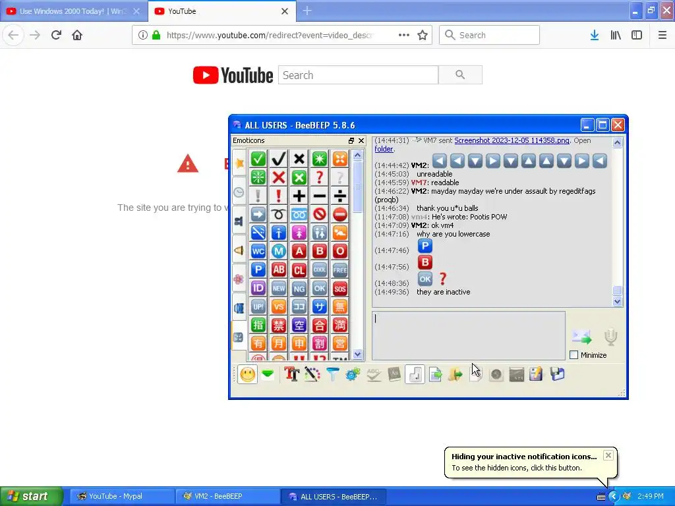Bookmark this page with star icon

pos(423,35)
